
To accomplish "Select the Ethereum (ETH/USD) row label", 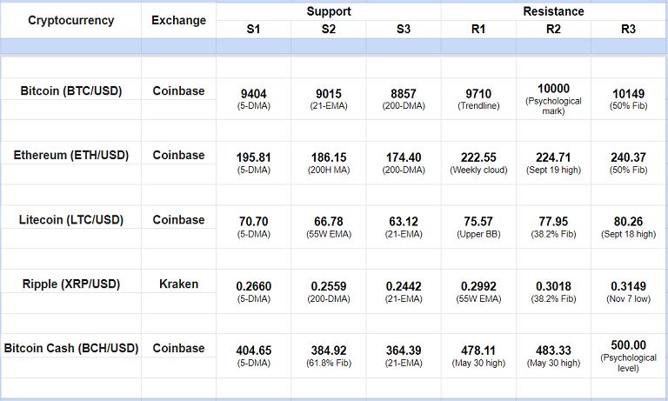I will pyautogui.click(x=70, y=155).
